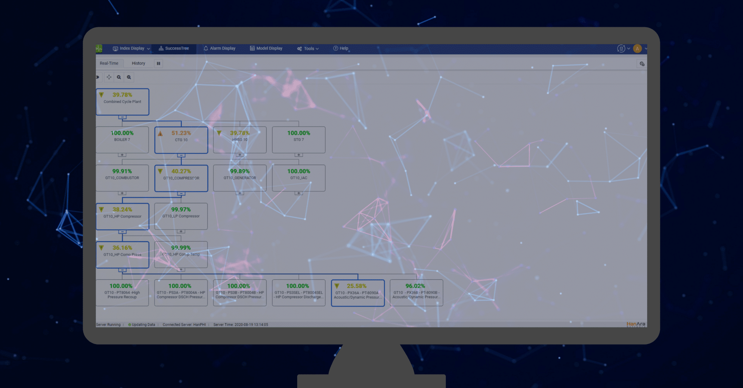Click the HRSG 10 alarm icon

219,133
